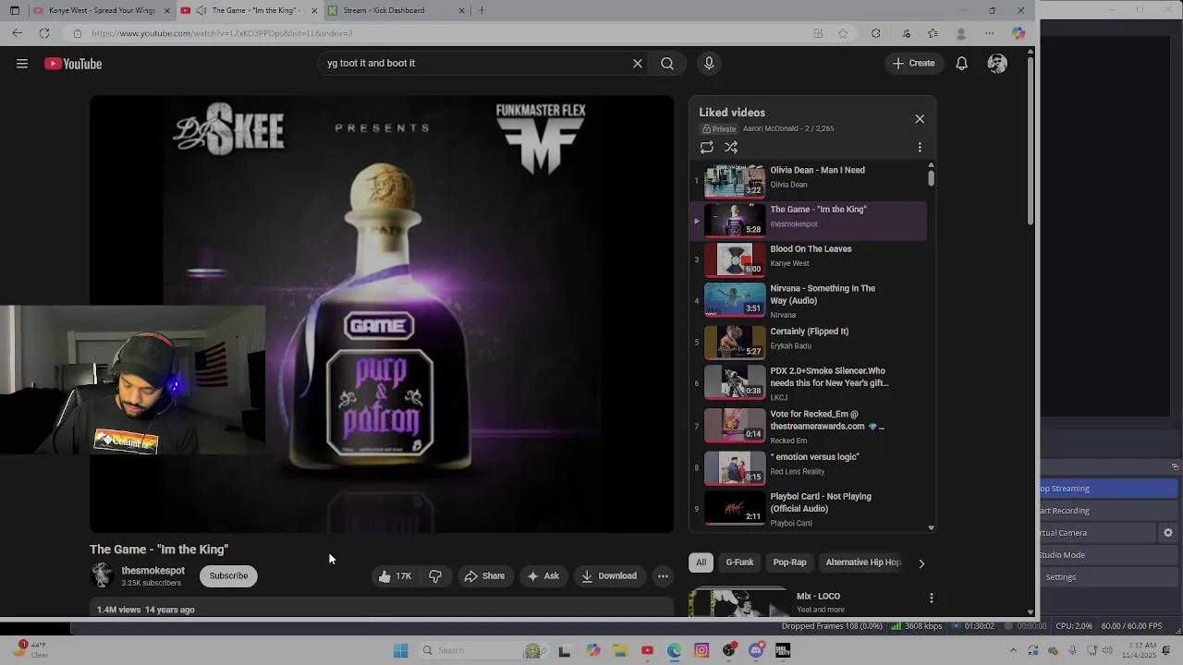
Task: Play Certainly (Flipped It) by Erykah Badu
Action: tap(809, 342)
